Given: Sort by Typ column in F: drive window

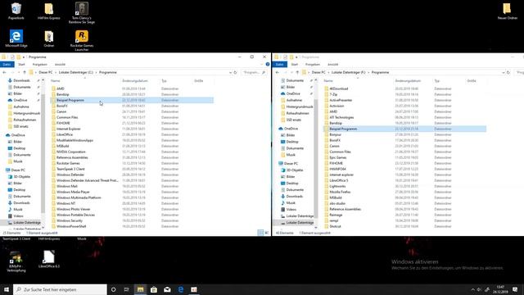Looking at the screenshot, I should (437, 81).
